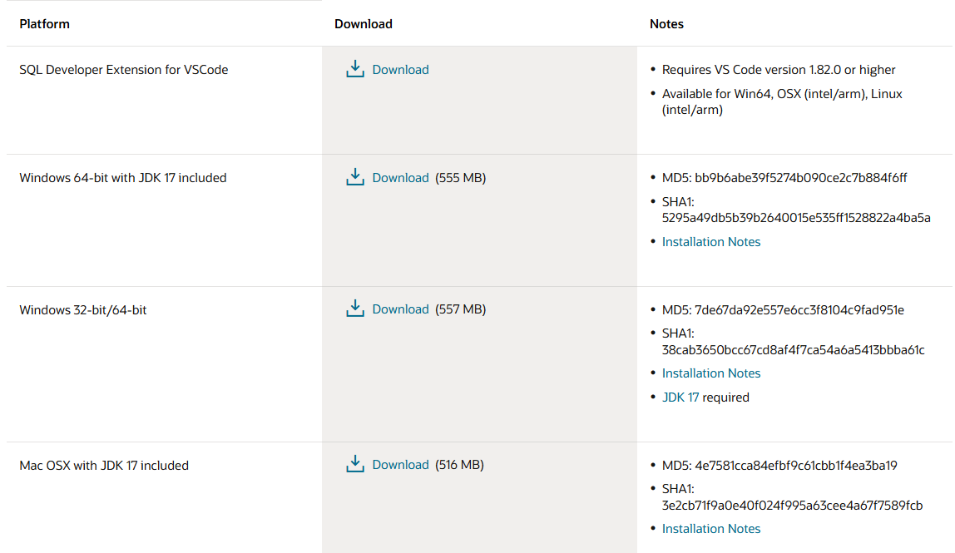Viewport: 955px width, 553px height.
Task: Open Installation Notes for Windows 64-bit with JDK 17
Action: [x=710, y=242]
